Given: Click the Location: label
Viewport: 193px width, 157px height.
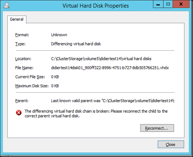Looking at the screenshot, I should pyautogui.click(x=23, y=59).
